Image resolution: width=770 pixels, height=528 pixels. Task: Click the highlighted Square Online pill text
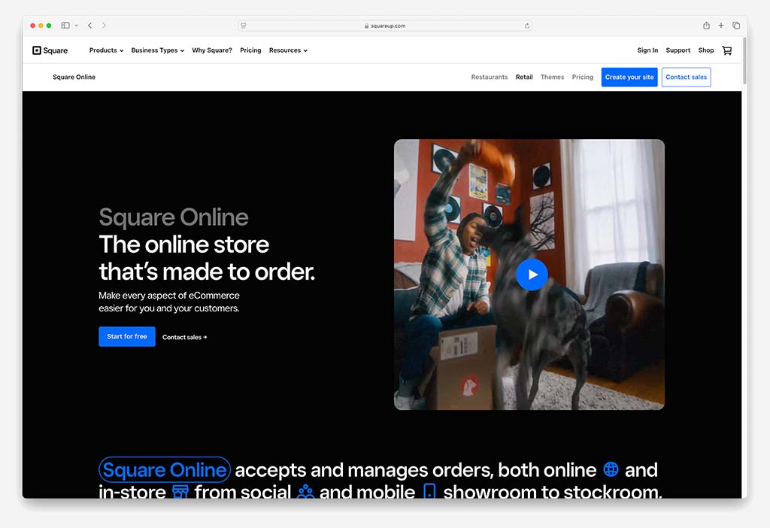(x=165, y=469)
